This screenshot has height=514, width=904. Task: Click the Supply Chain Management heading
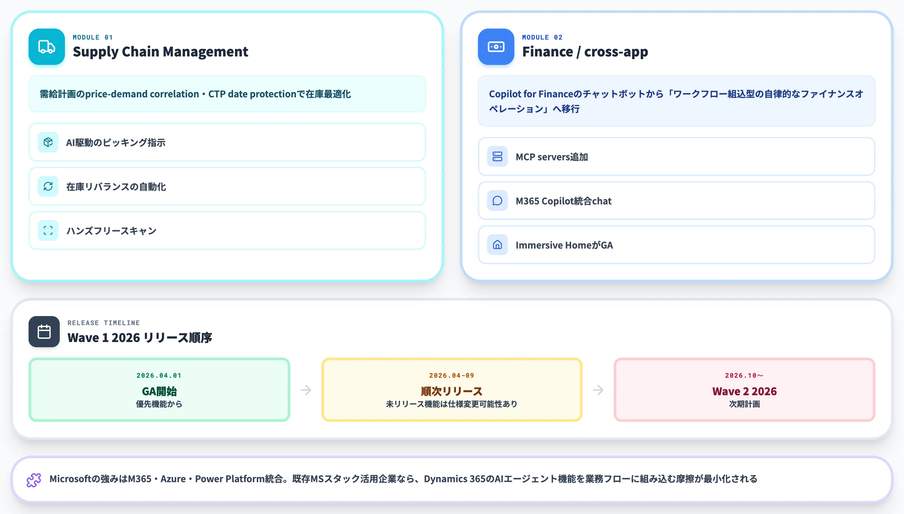pyautogui.click(x=160, y=52)
